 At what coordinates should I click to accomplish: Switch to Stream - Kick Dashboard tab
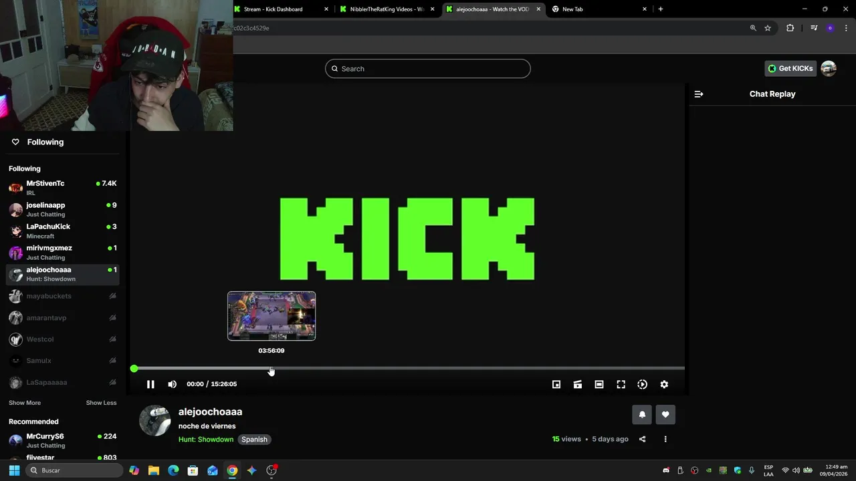pos(281,9)
